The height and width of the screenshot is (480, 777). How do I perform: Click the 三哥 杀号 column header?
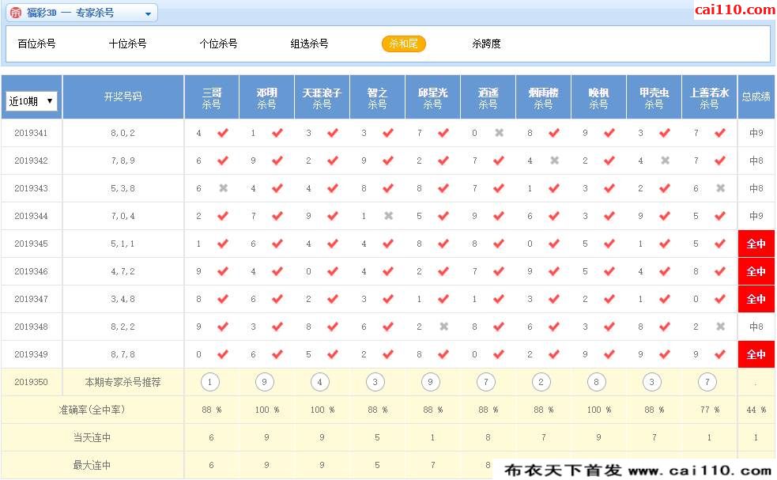click(x=212, y=97)
